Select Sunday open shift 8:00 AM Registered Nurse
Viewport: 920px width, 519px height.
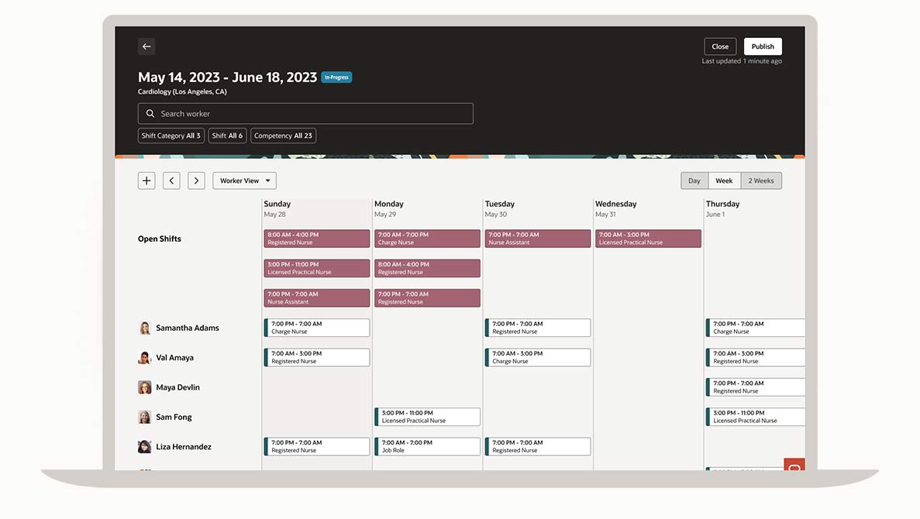(316, 239)
